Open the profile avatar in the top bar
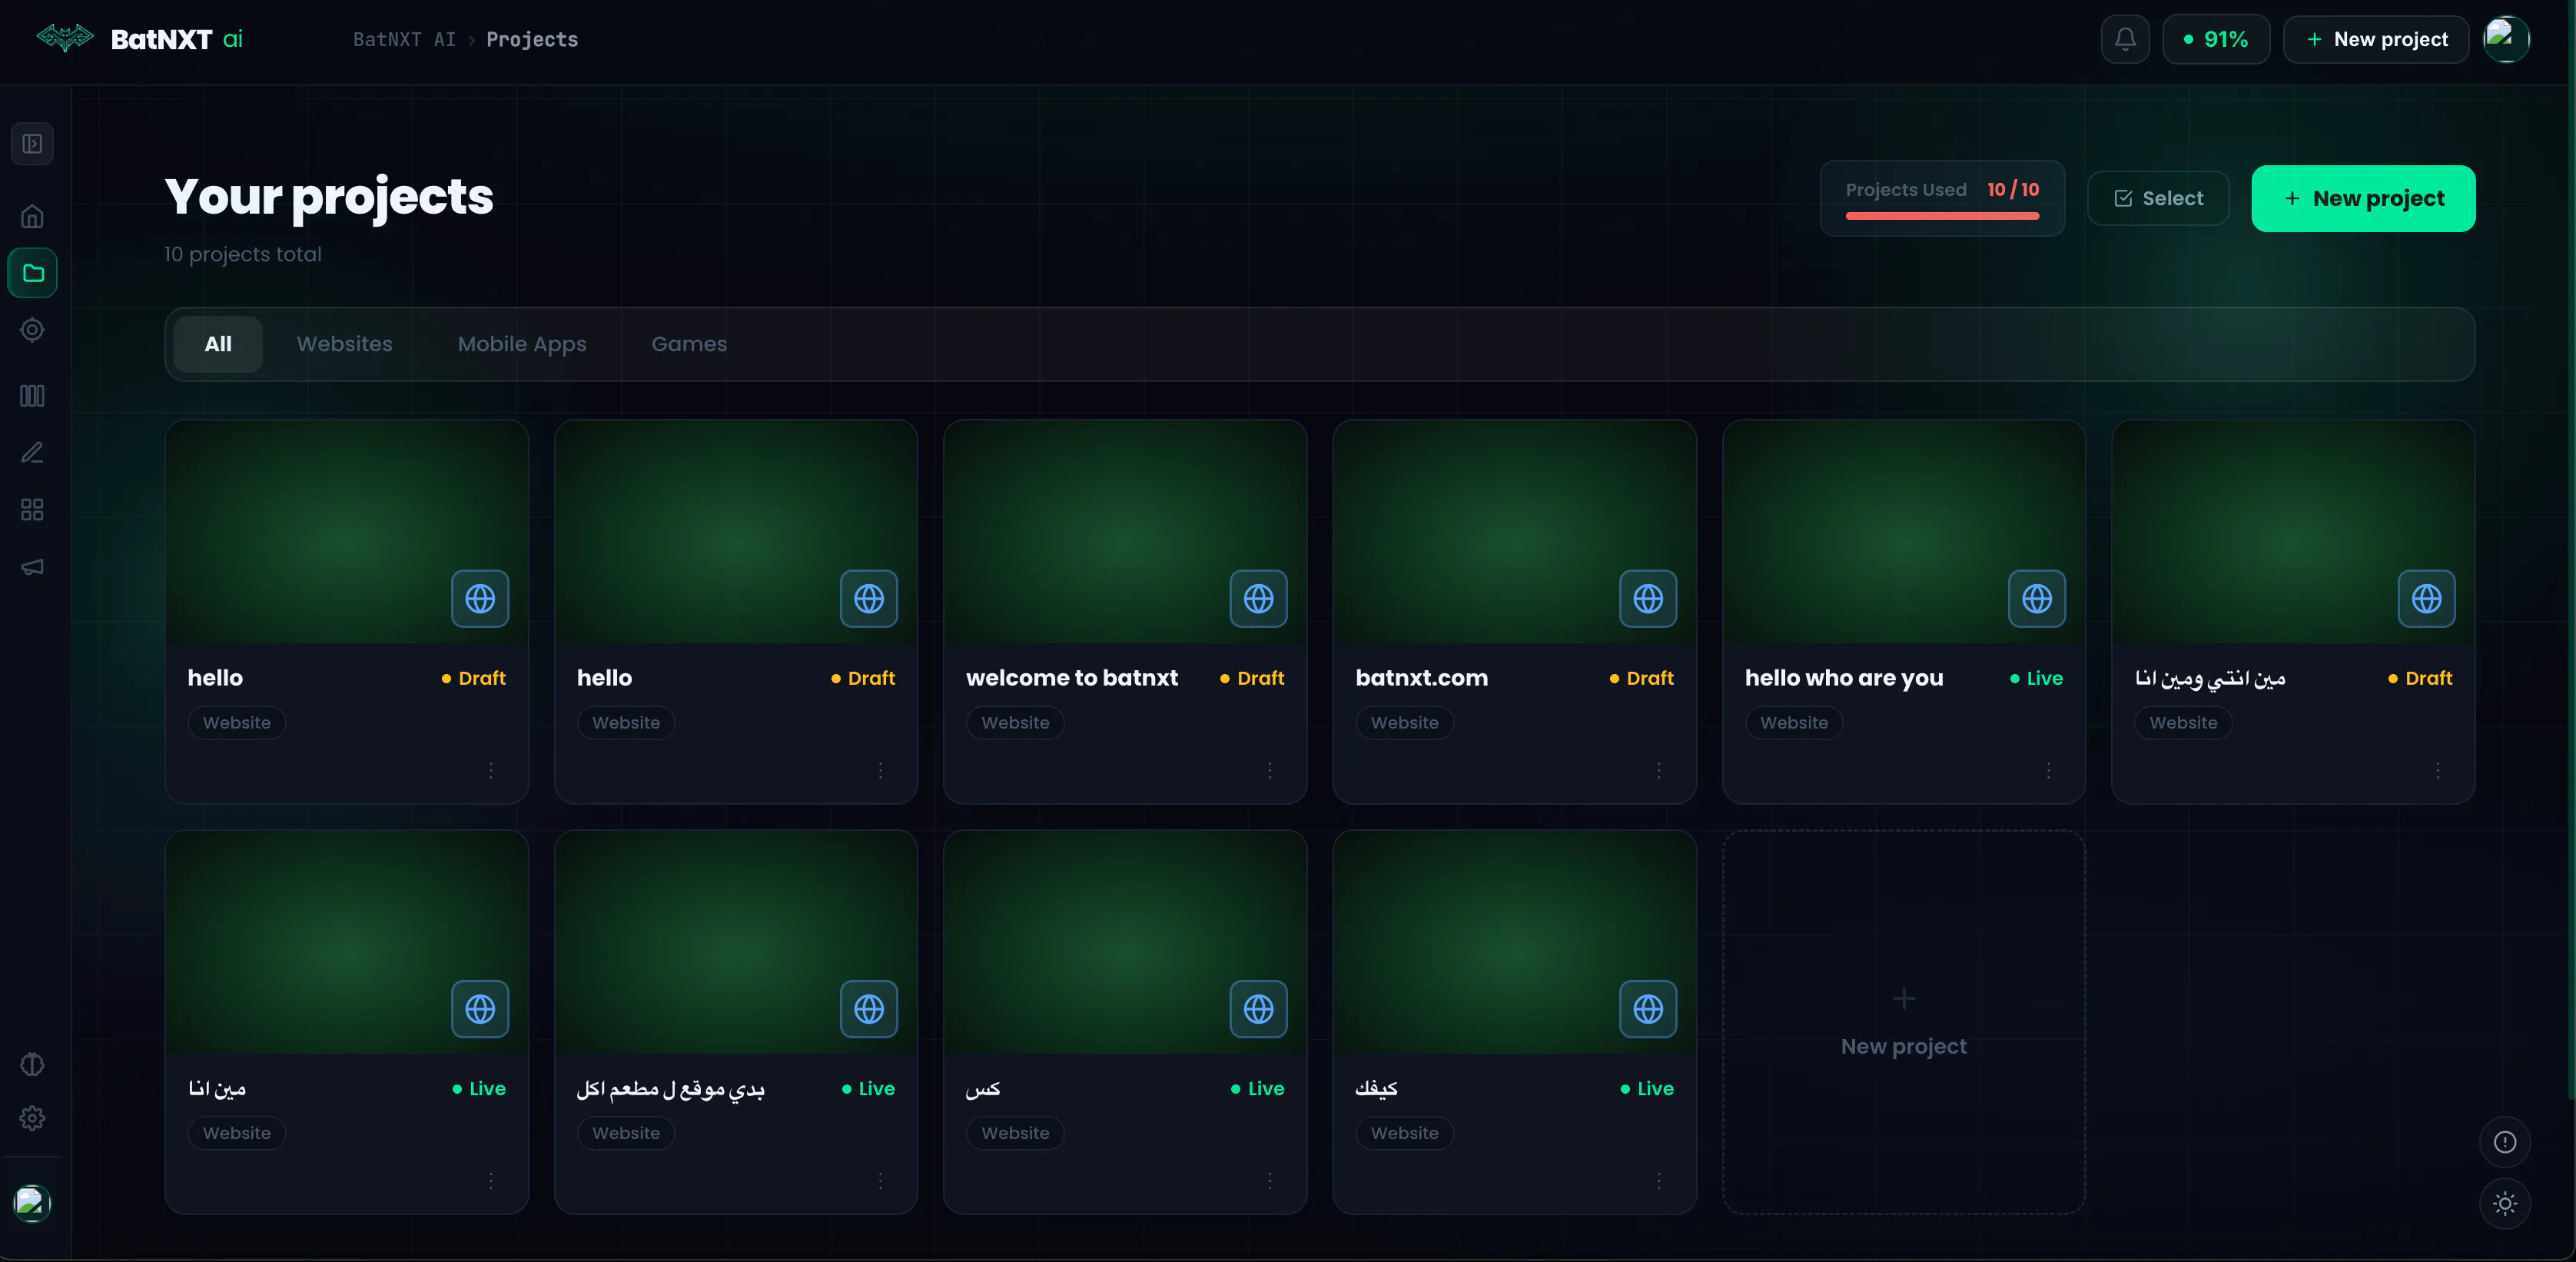Viewport: 2576px width, 1262px height. pos(2506,39)
